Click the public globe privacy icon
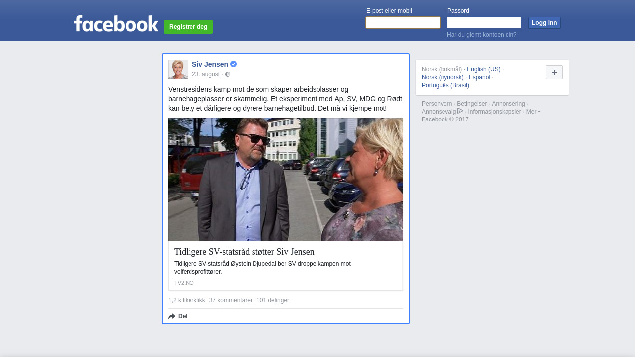 point(228,75)
